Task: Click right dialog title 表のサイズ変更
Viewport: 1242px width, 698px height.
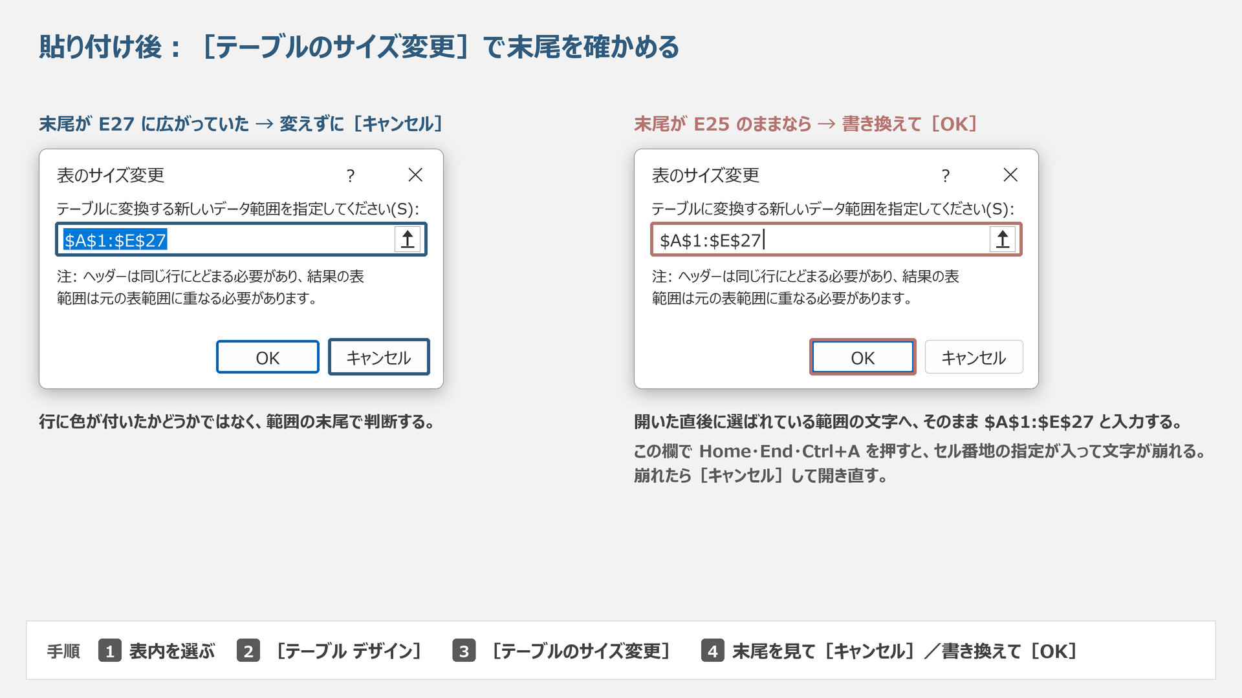Action: [706, 175]
